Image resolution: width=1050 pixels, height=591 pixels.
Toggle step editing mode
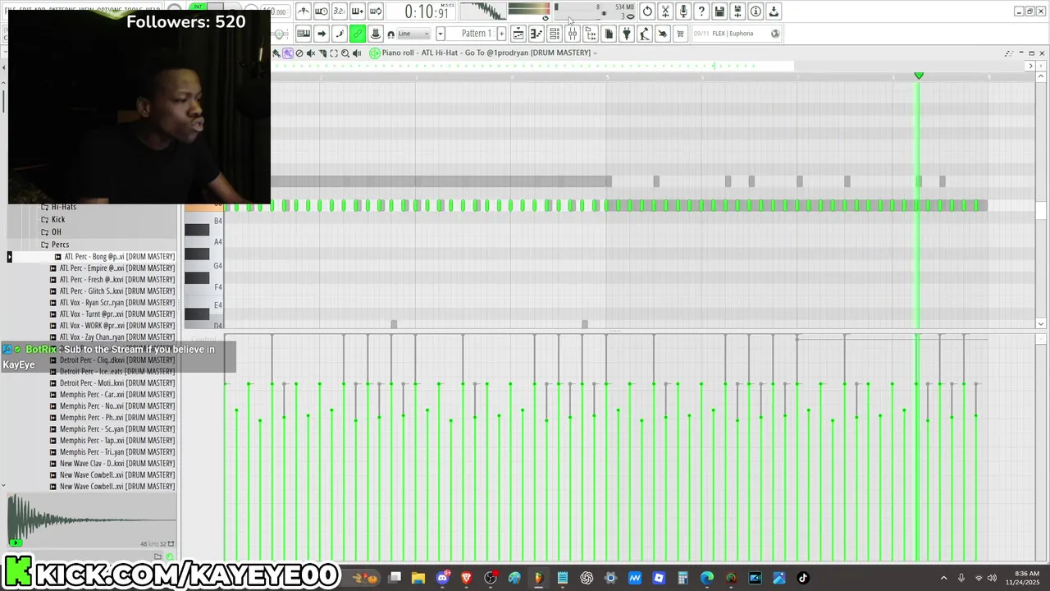(x=340, y=34)
